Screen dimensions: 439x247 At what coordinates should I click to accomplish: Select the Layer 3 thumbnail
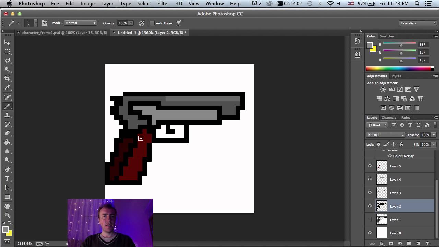coord(382,193)
